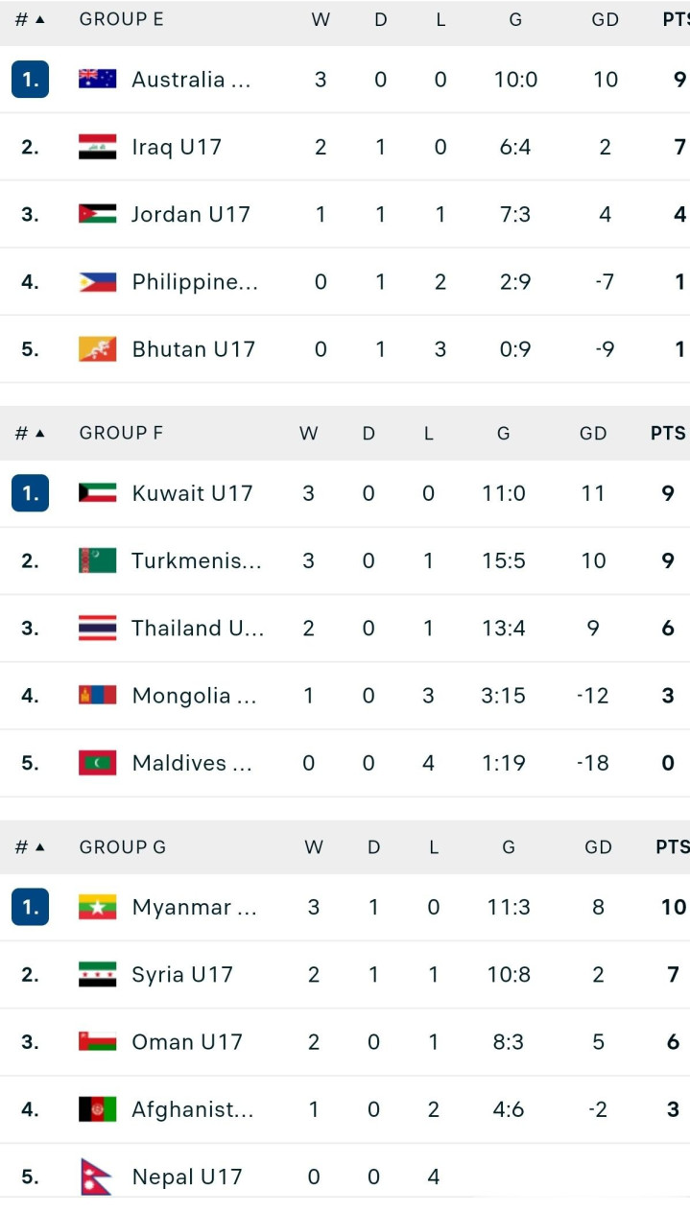Sort Group F by rank arrow

pyautogui.click(x=40, y=433)
